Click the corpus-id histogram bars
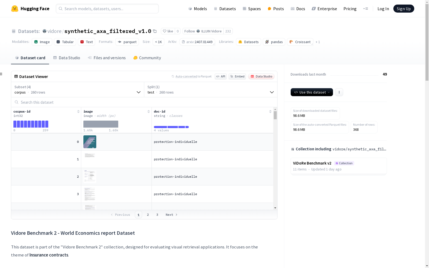 coord(31,124)
